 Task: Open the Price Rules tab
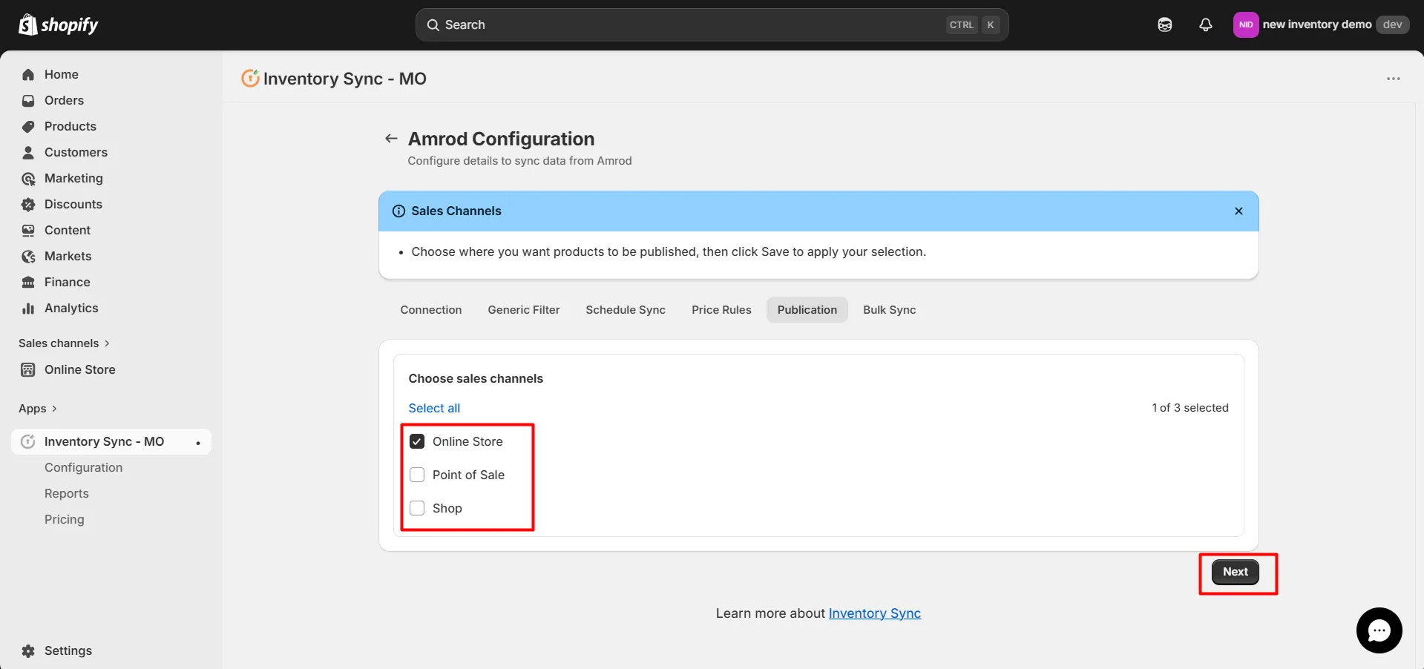tap(721, 309)
